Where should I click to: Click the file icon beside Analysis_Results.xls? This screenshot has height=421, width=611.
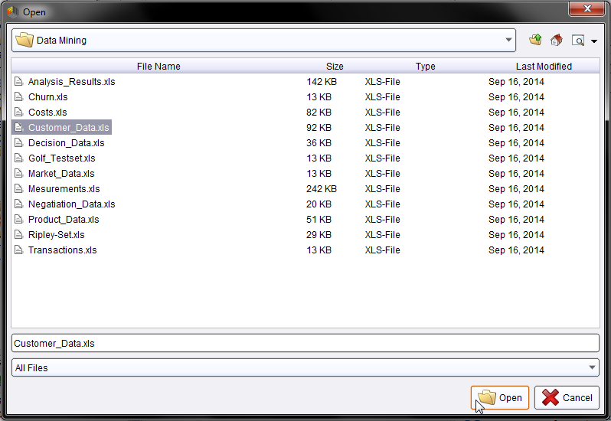[19, 82]
